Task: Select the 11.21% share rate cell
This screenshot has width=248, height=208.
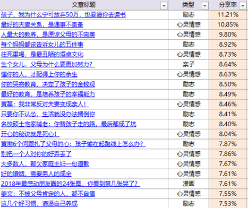Action: pos(228,15)
